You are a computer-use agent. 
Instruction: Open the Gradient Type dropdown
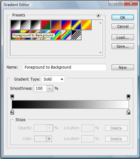(53, 79)
